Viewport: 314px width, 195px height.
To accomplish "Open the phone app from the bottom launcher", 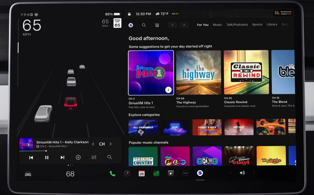I will 113,173.
